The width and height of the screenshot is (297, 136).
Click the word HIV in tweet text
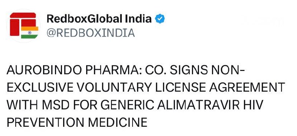(x=256, y=105)
